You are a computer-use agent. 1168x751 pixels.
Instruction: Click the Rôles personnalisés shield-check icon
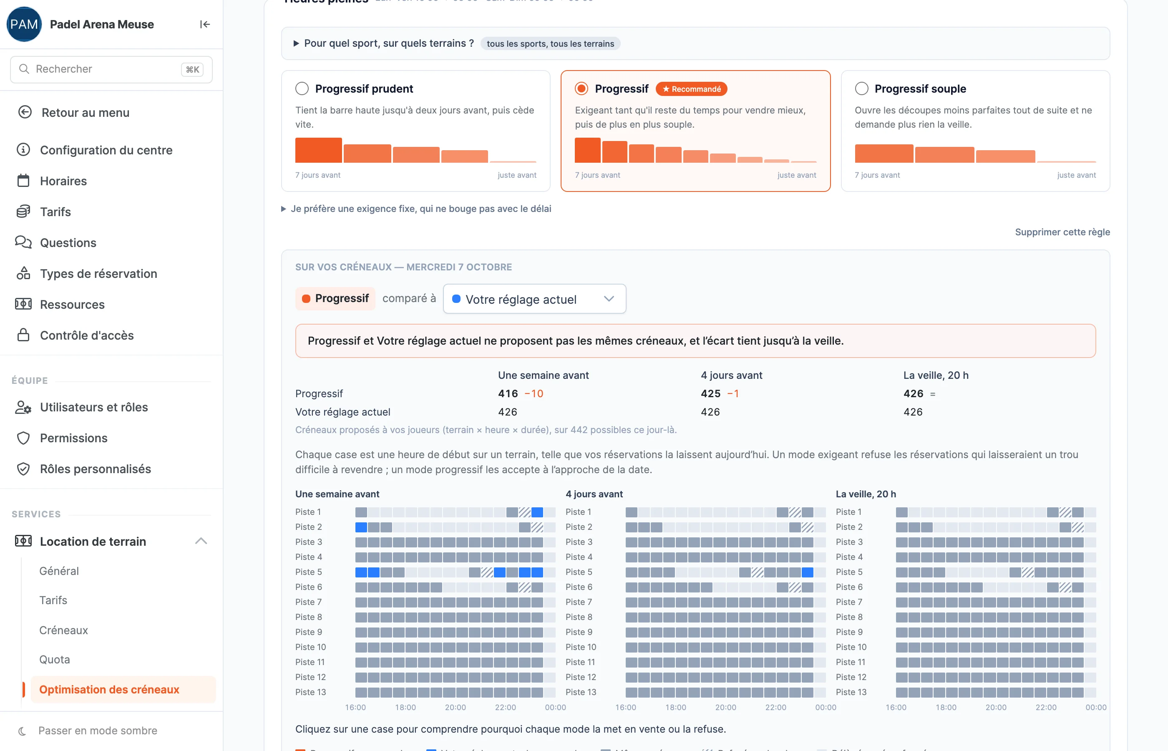coord(23,469)
